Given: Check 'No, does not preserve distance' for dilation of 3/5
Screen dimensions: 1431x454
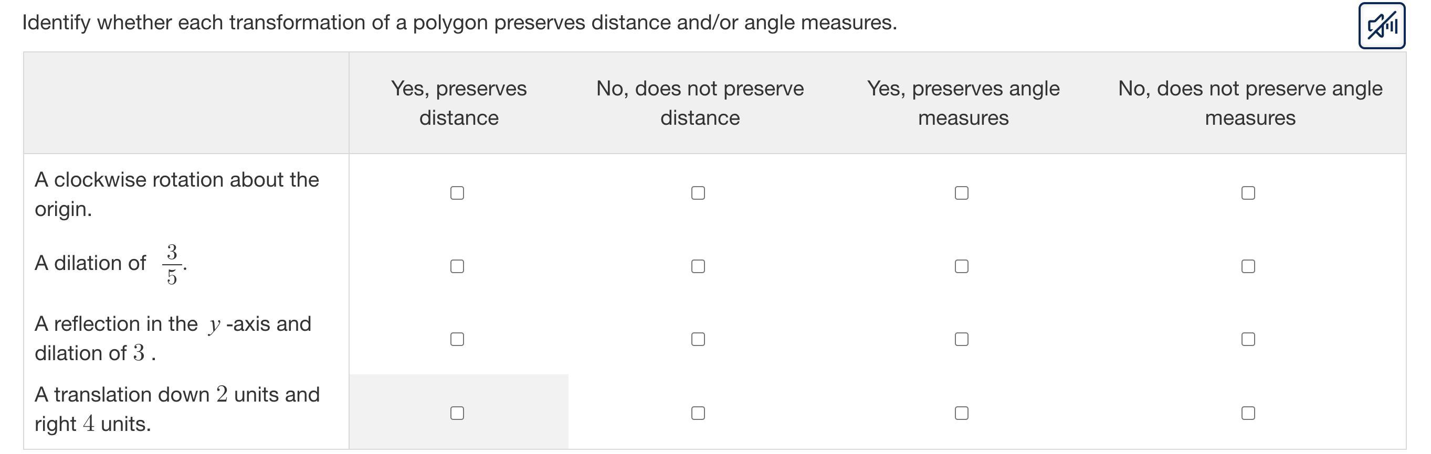Looking at the screenshot, I should [x=698, y=266].
